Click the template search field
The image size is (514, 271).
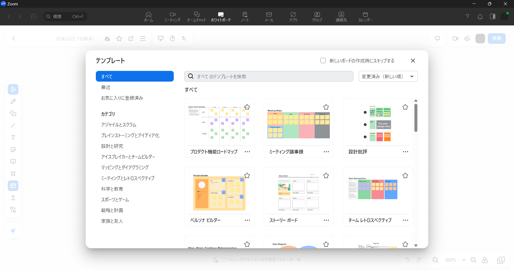pyautogui.click(x=269, y=77)
